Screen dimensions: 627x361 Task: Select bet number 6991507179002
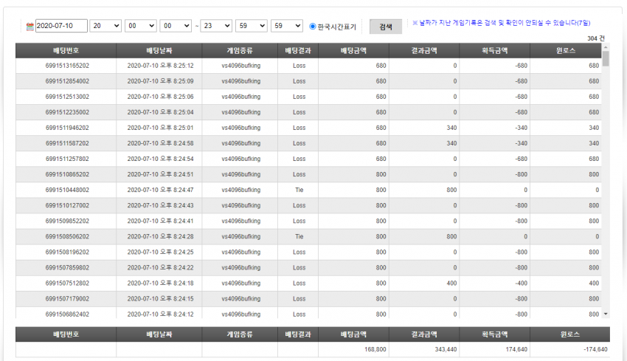click(67, 299)
